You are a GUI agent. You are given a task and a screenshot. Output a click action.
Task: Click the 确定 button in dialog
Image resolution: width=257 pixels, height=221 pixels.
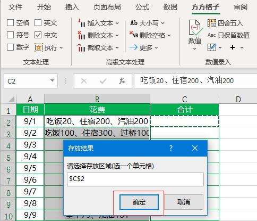tap(139, 202)
